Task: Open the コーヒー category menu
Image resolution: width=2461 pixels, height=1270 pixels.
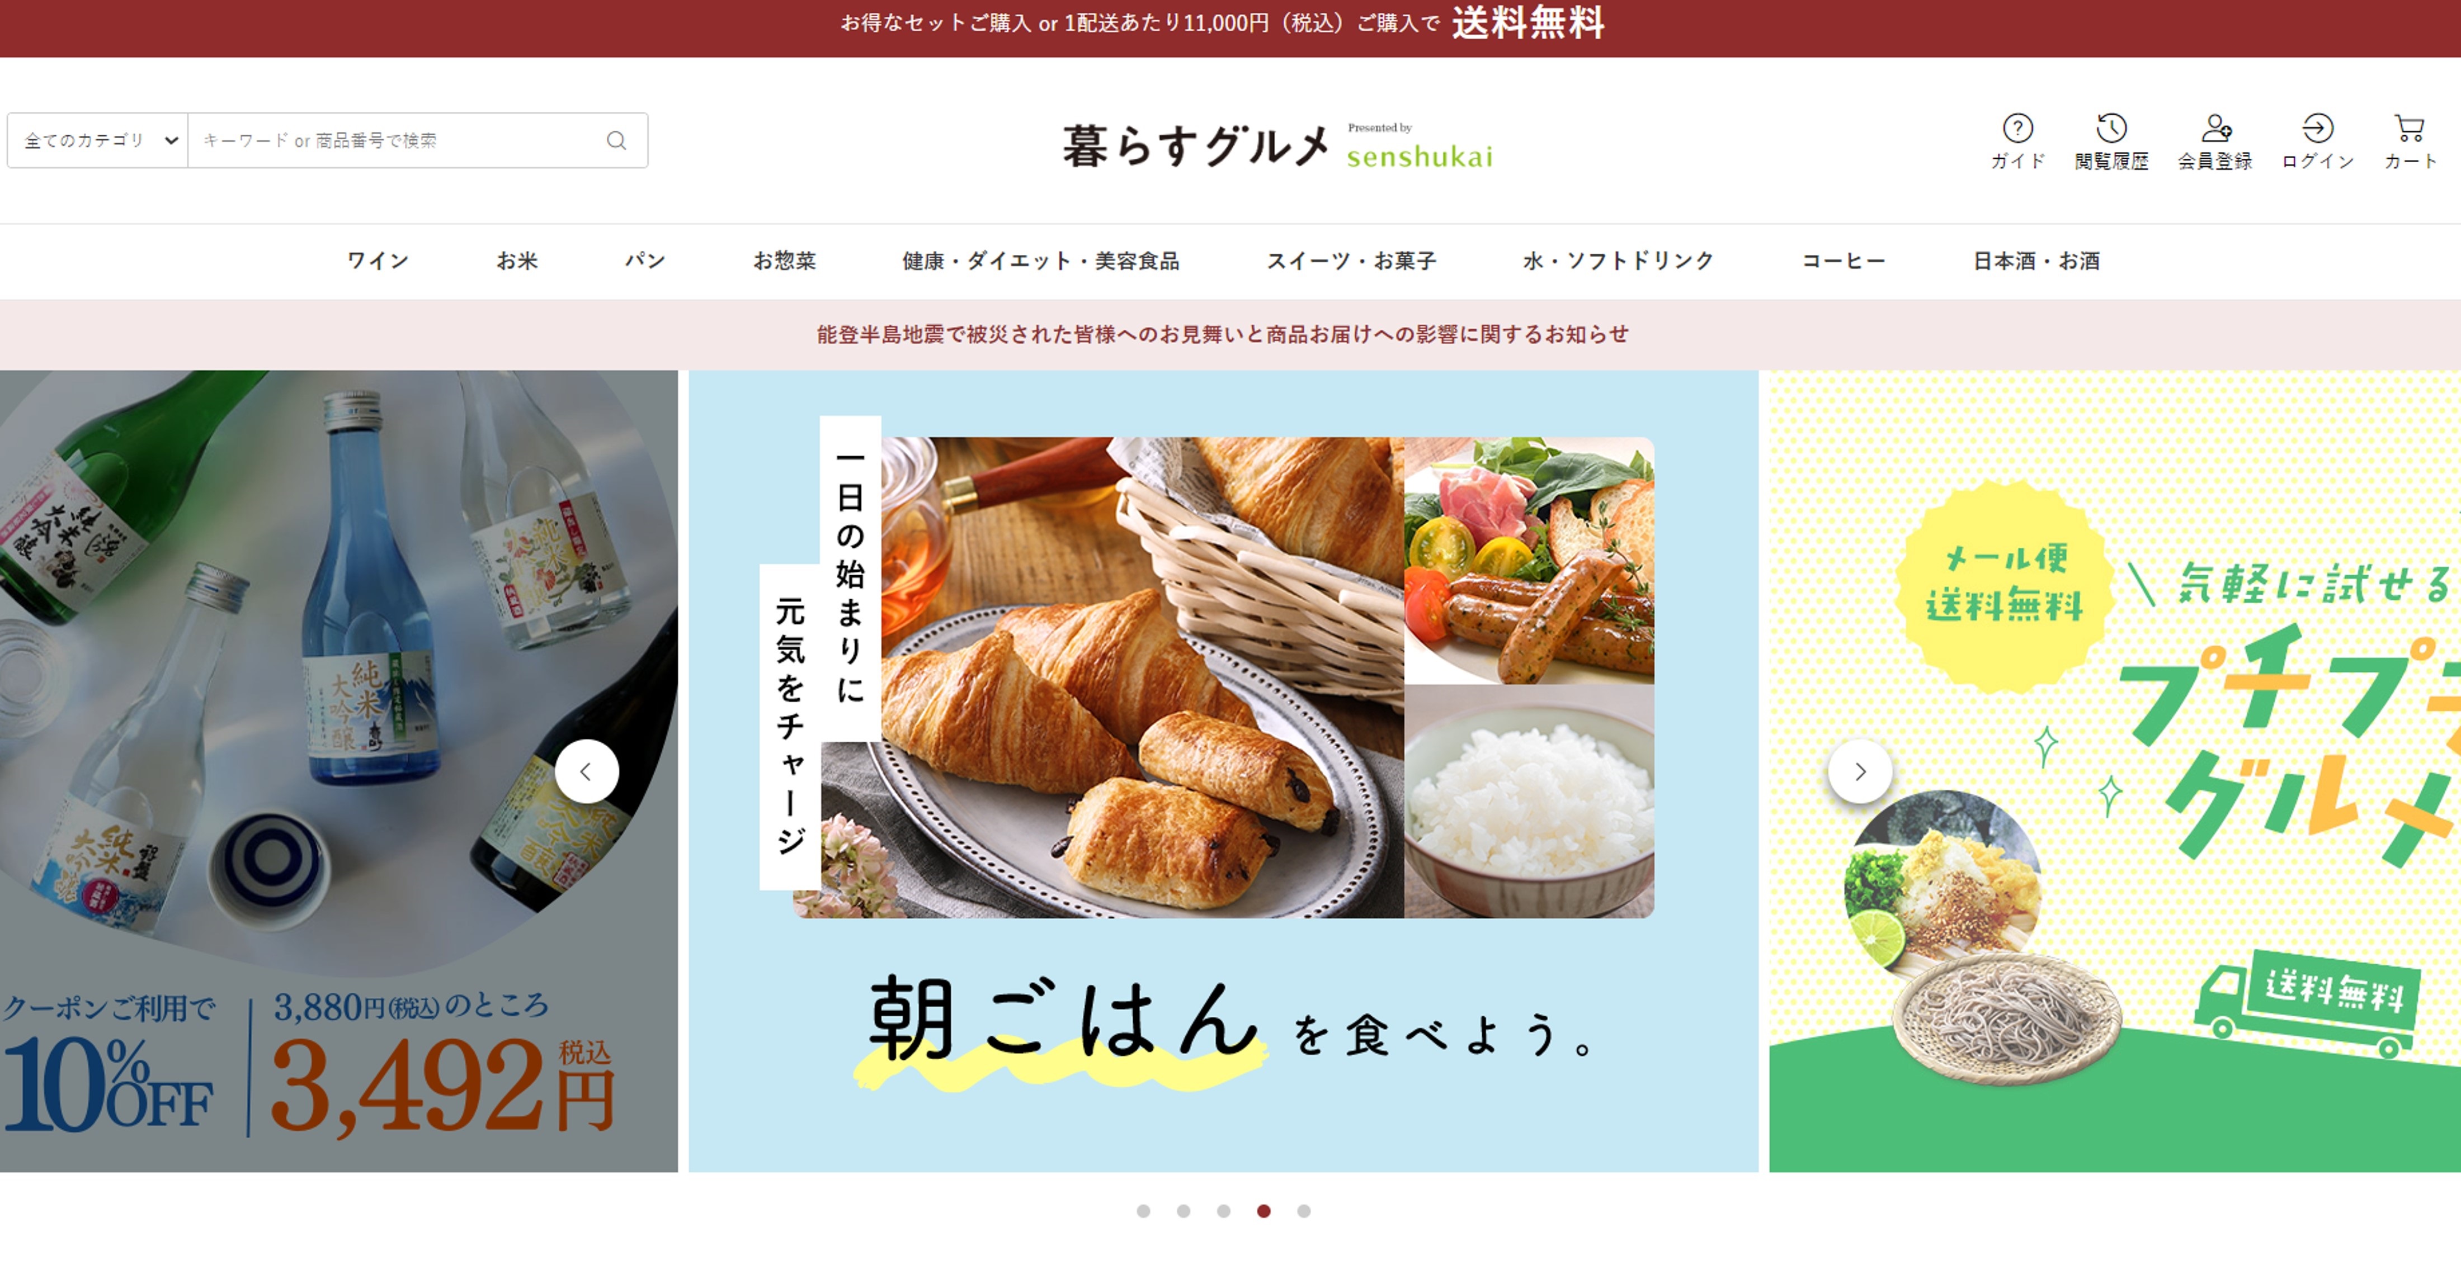Action: click(x=1843, y=260)
